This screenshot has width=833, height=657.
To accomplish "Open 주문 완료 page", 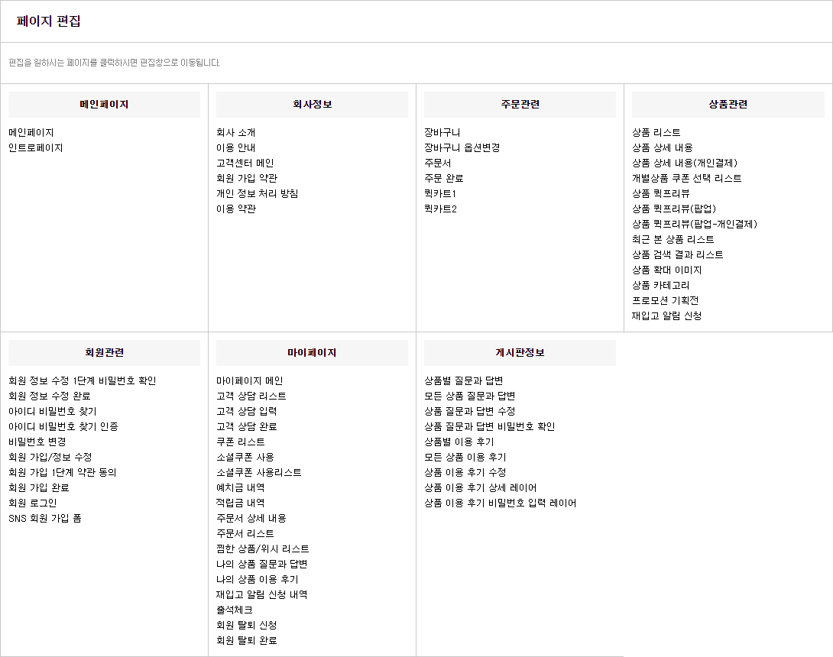I will tap(443, 179).
